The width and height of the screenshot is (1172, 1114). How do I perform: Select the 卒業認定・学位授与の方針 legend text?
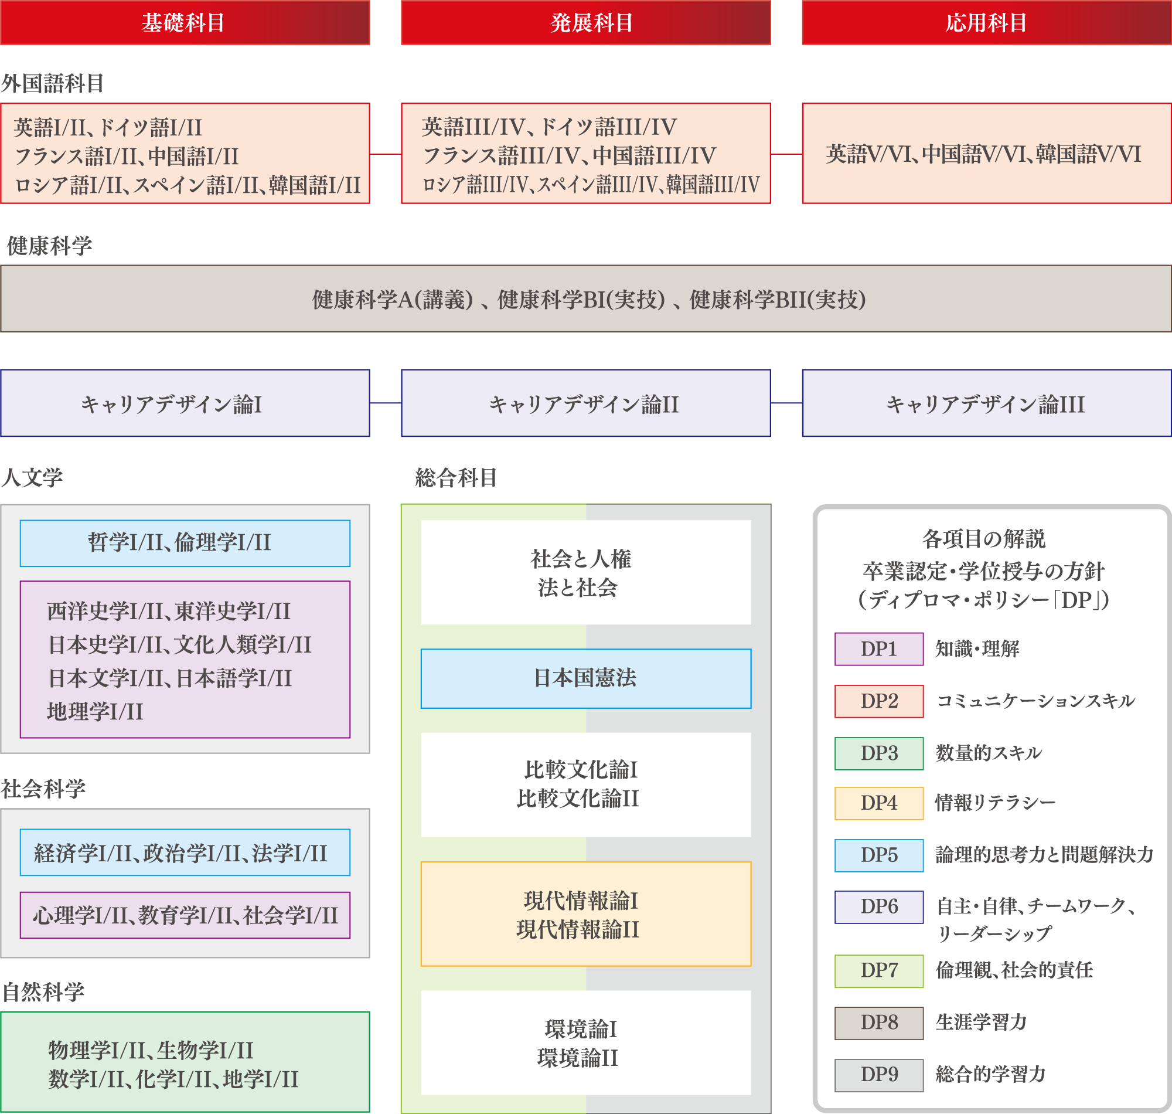click(x=983, y=570)
